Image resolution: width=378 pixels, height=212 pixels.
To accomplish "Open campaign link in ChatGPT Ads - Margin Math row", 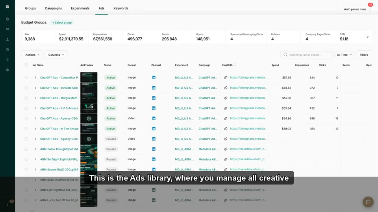I will 208,98.
